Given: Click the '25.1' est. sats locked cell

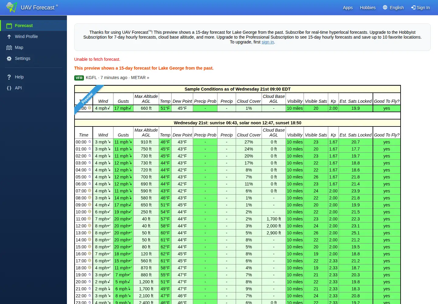Looking at the screenshot, I should tap(356, 233).
